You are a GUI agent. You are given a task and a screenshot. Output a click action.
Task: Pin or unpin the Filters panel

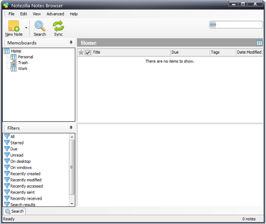tap(71, 128)
